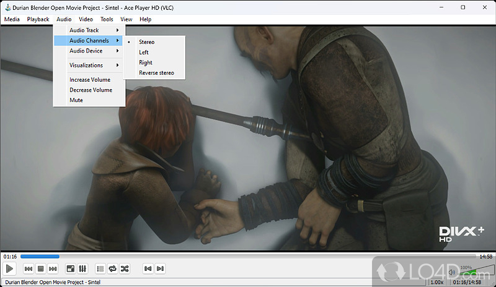Image resolution: width=496 pixels, height=287 pixels.
Task: Skip to next media track
Action: pos(53,268)
